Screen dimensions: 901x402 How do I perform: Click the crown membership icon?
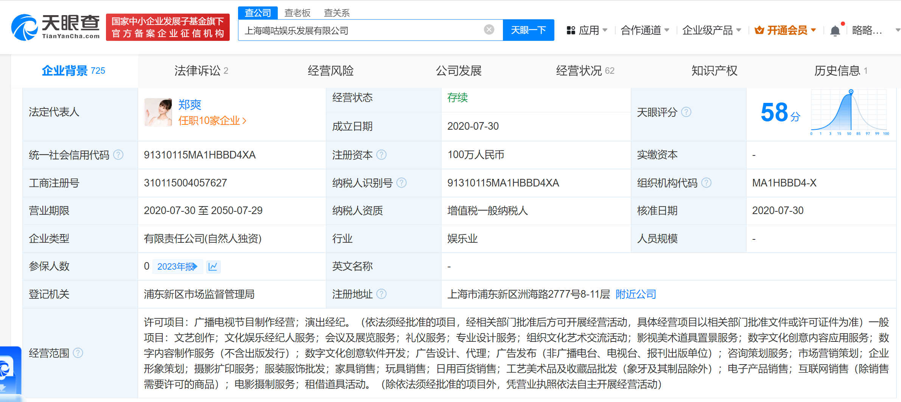click(759, 30)
